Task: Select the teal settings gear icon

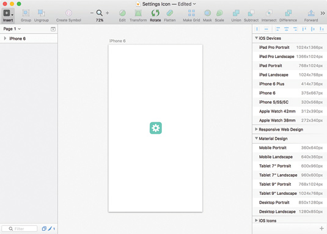Action: 156,128
